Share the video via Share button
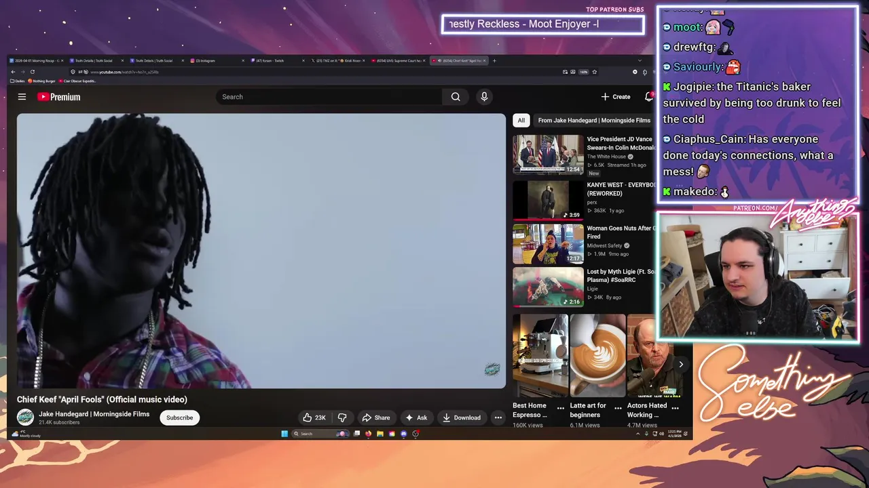Viewport: 869px width, 488px height. [x=376, y=418]
